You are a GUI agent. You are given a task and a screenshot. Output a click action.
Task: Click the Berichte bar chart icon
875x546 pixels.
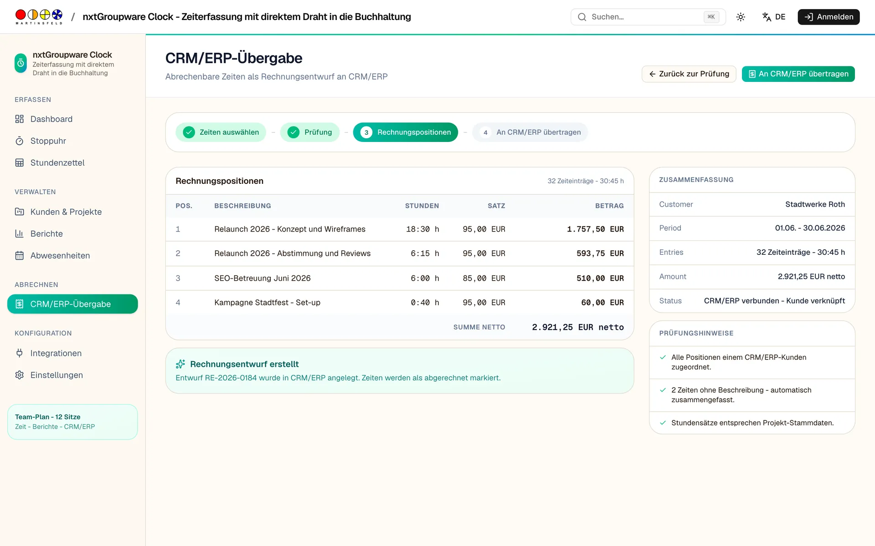coord(19,234)
